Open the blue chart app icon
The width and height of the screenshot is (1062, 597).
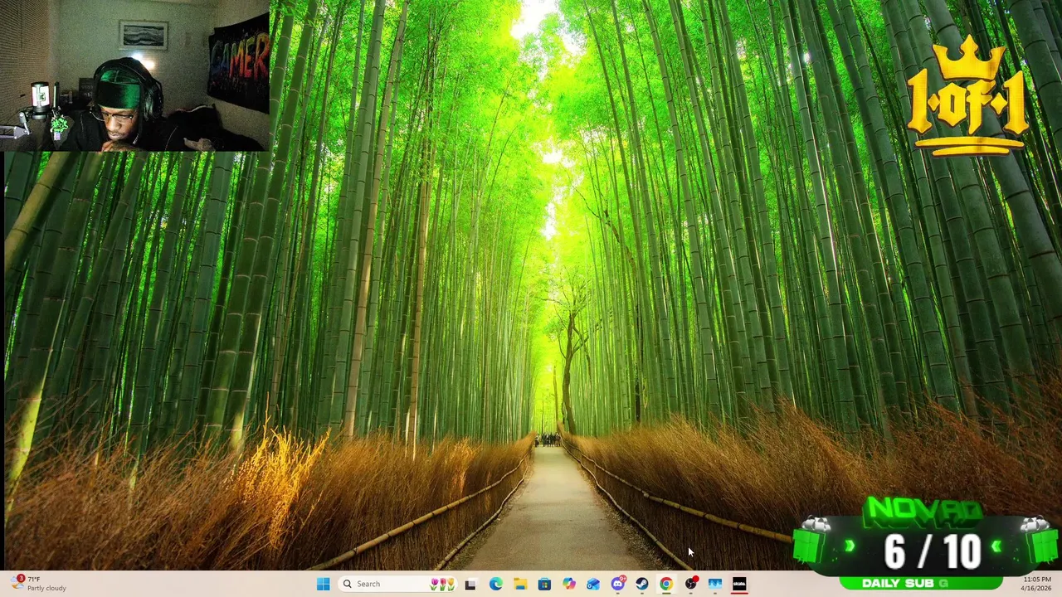click(x=715, y=584)
